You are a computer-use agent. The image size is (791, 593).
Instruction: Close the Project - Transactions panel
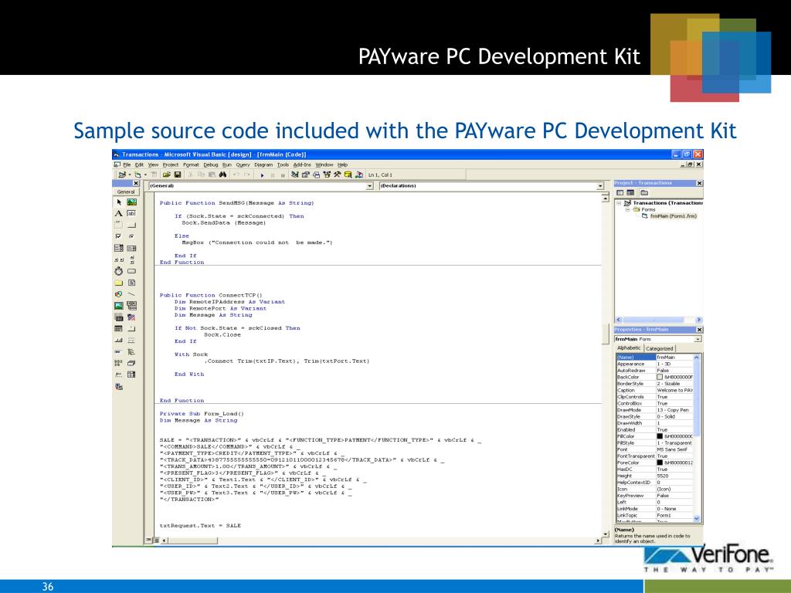tap(699, 183)
